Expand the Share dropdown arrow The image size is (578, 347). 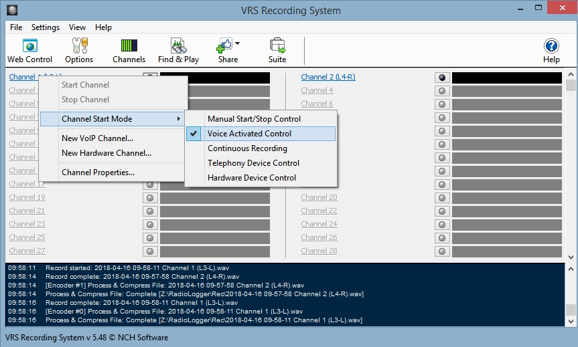coord(237,43)
